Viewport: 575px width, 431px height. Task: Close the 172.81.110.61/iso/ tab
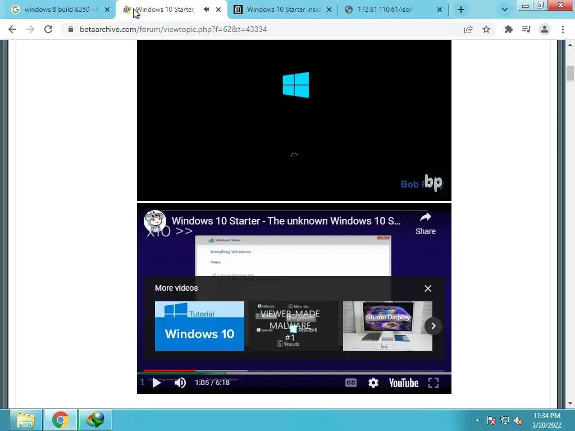pyautogui.click(x=440, y=10)
